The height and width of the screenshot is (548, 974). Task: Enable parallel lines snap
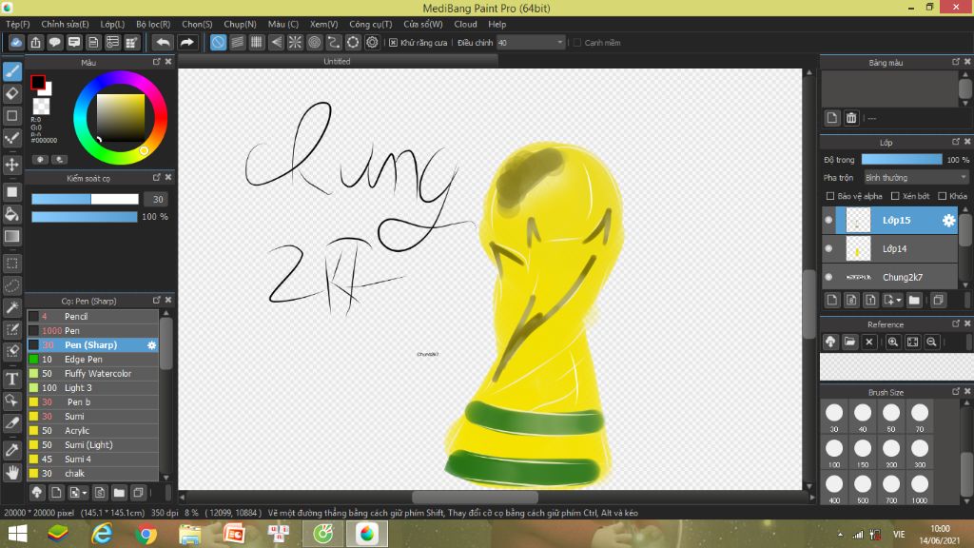[237, 42]
